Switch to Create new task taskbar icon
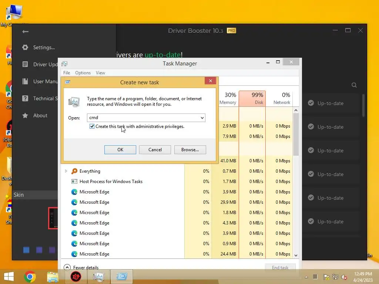Image resolution: width=379 pixels, height=284 pixels. click(x=121, y=277)
